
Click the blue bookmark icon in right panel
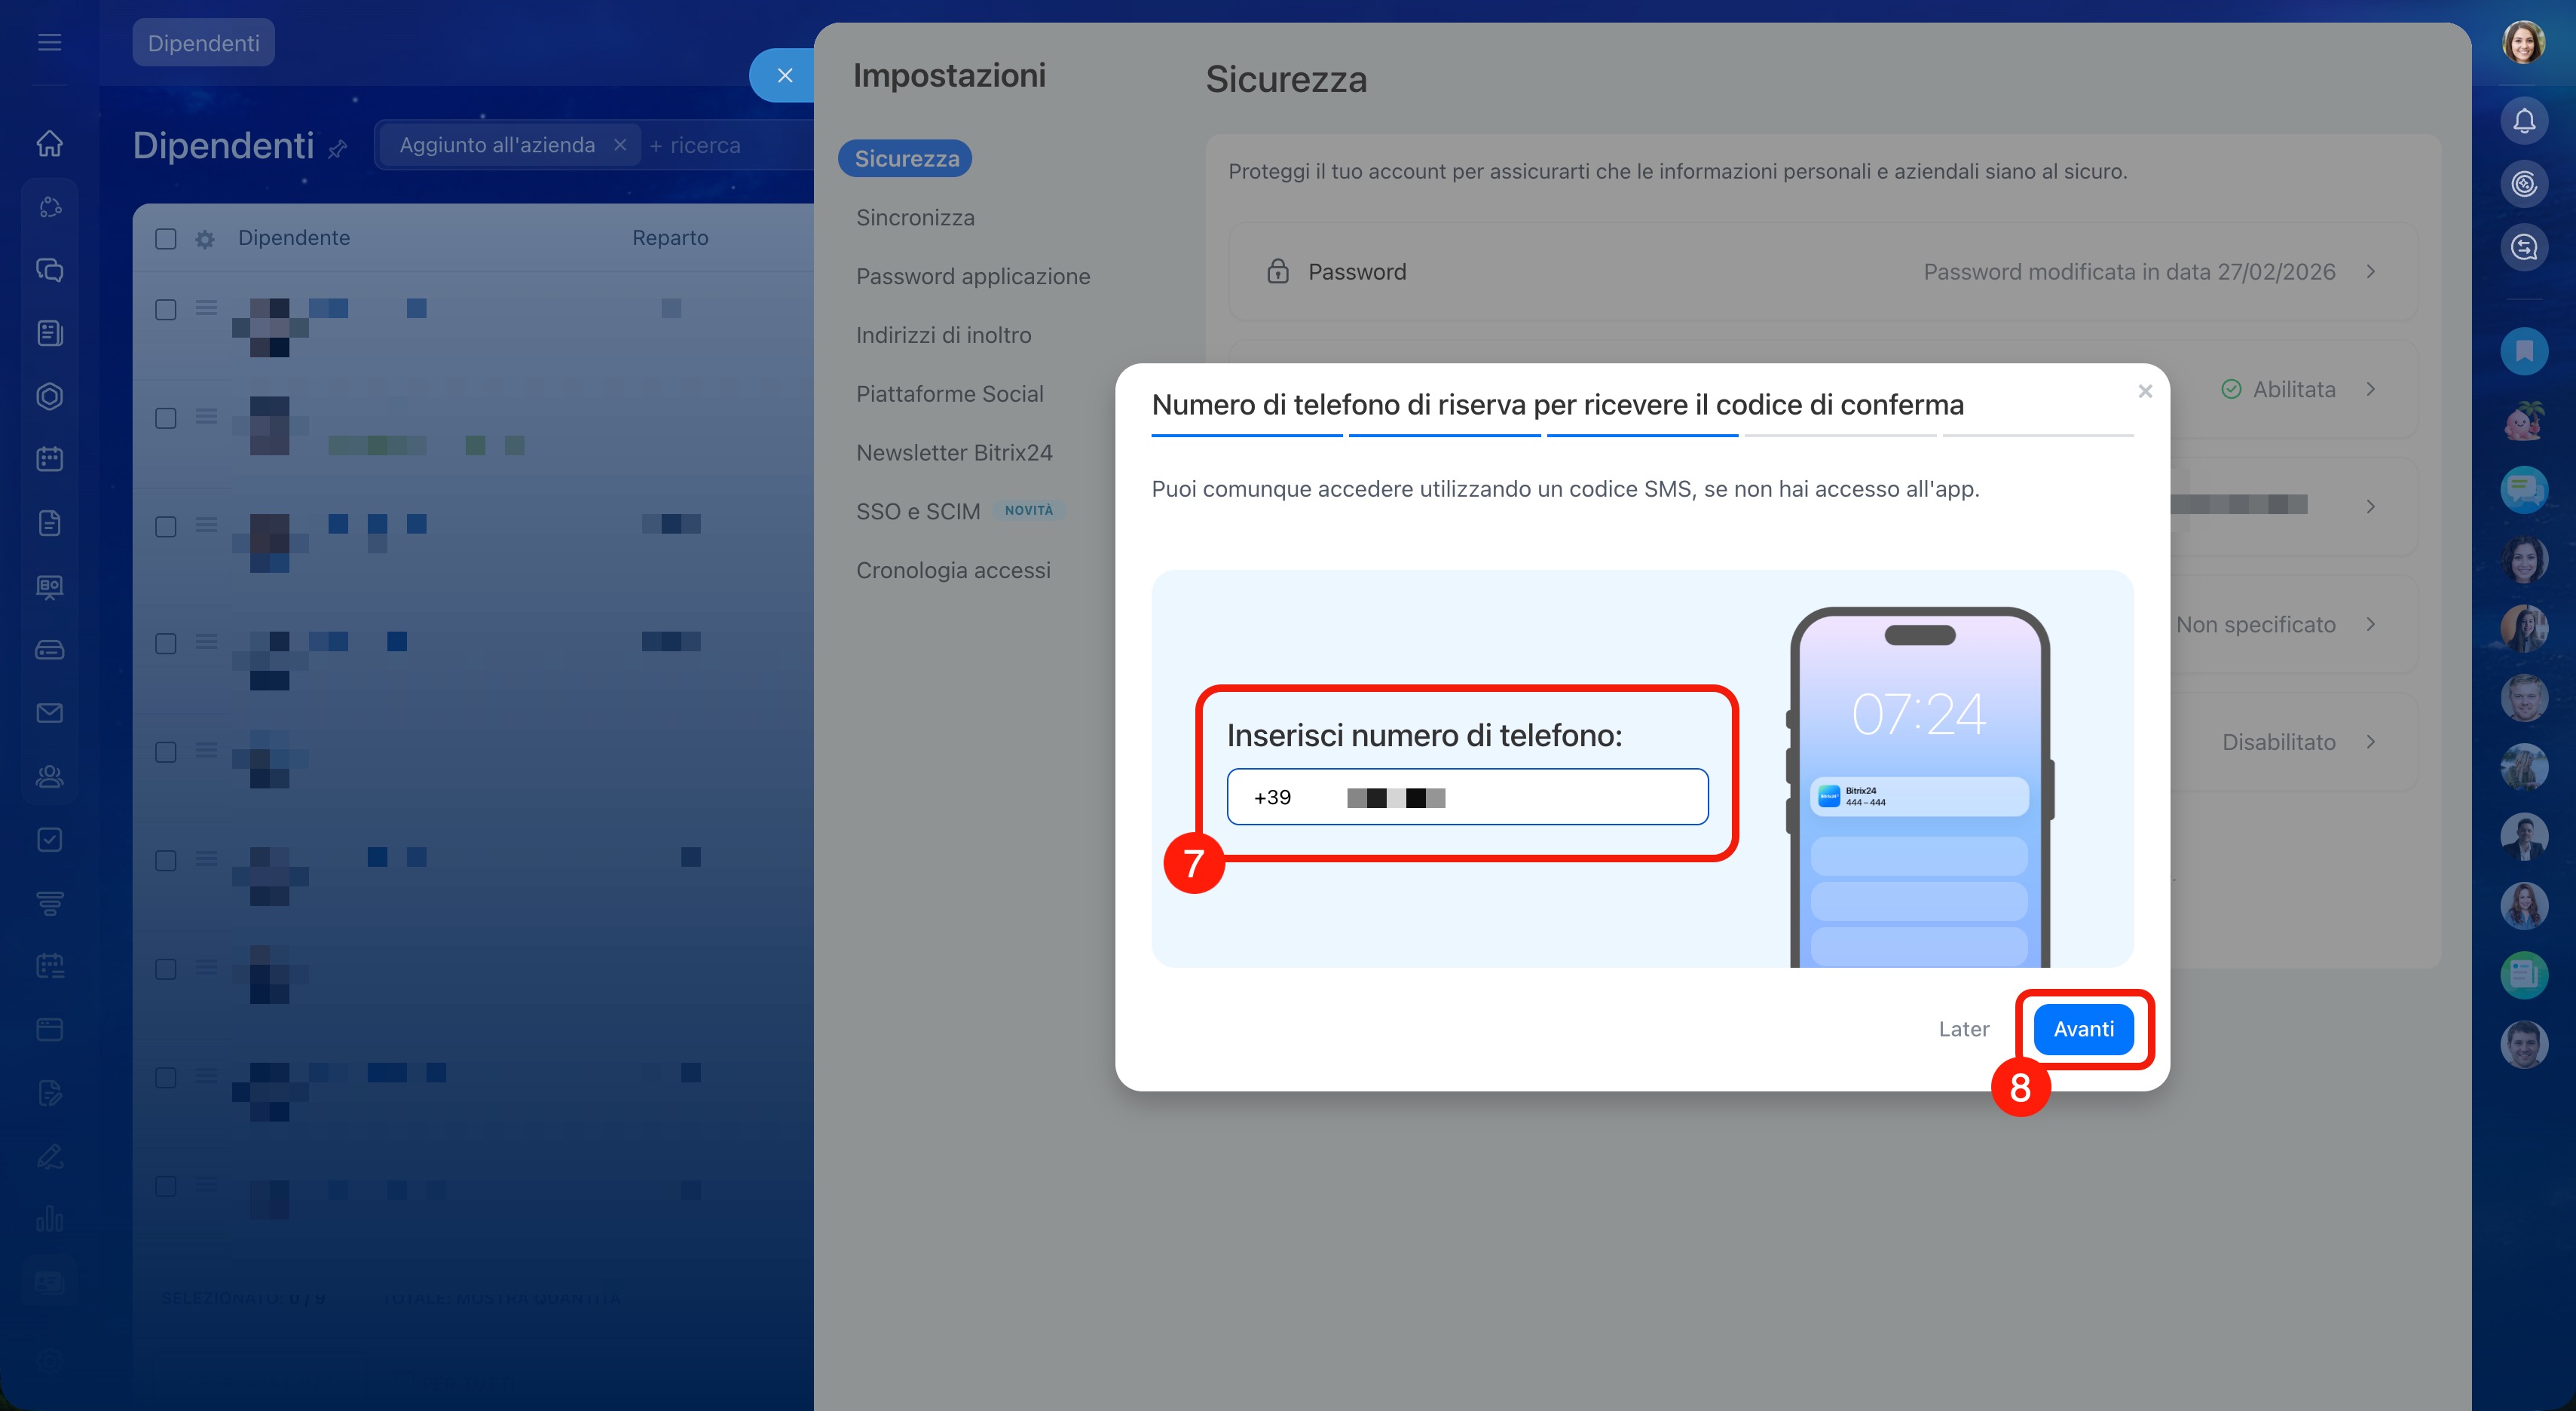coord(2523,351)
